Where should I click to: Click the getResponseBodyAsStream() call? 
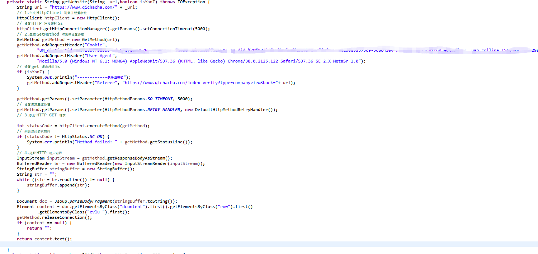tap(138, 158)
